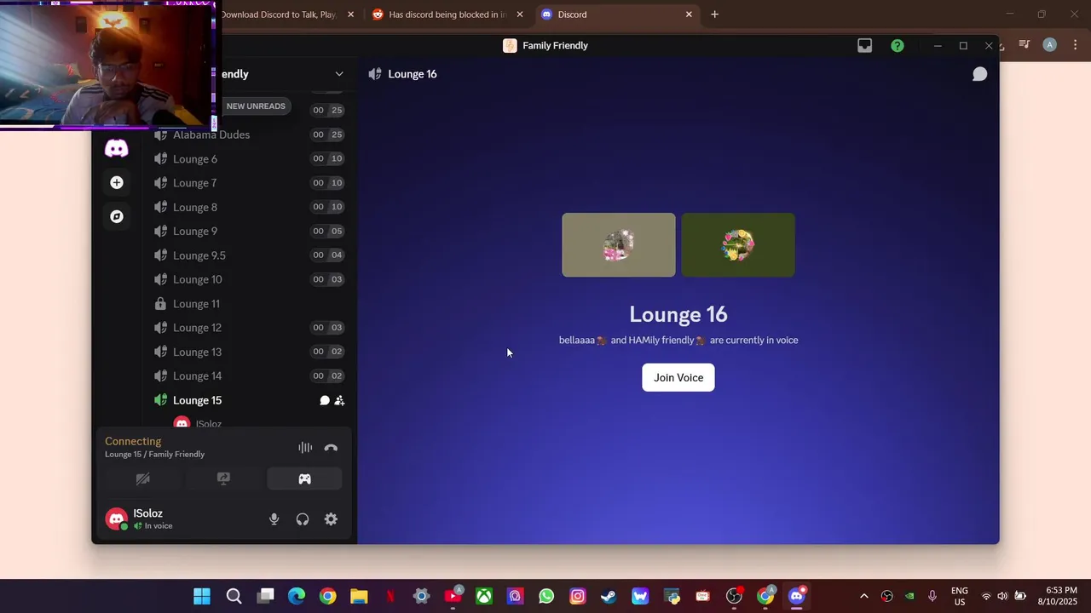Open Discord inbox icon in title bar
1091x613 pixels.
coord(865,46)
